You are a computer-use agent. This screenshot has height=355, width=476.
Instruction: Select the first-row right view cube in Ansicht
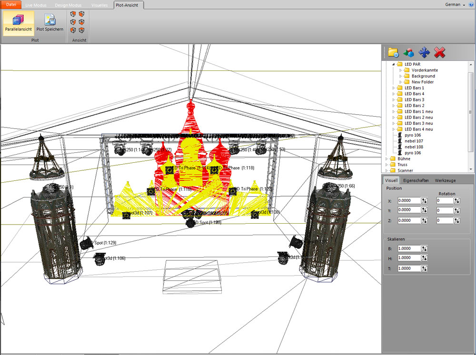click(82, 14)
